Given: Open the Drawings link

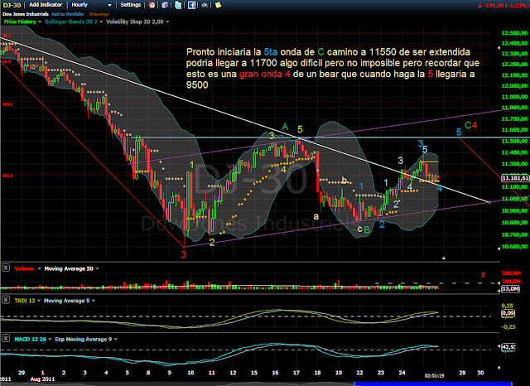Looking at the screenshot, I should click(x=99, y=14).
